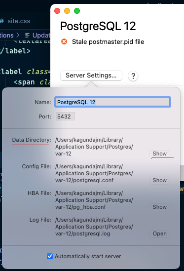Click the red error icon beside Stale postmaster.pid
Image resolution: width=184 pixels, height=271 pixels.
point(64,41)
